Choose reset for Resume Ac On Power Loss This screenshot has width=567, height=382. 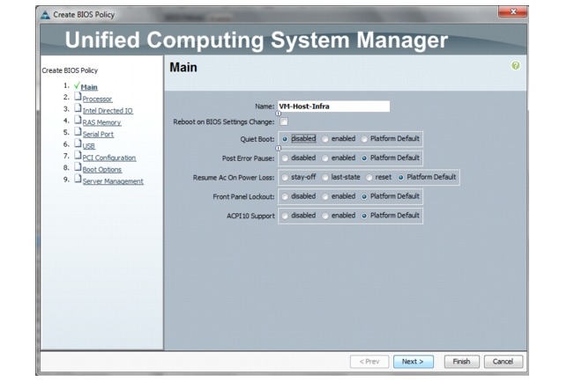coord(369,177)
